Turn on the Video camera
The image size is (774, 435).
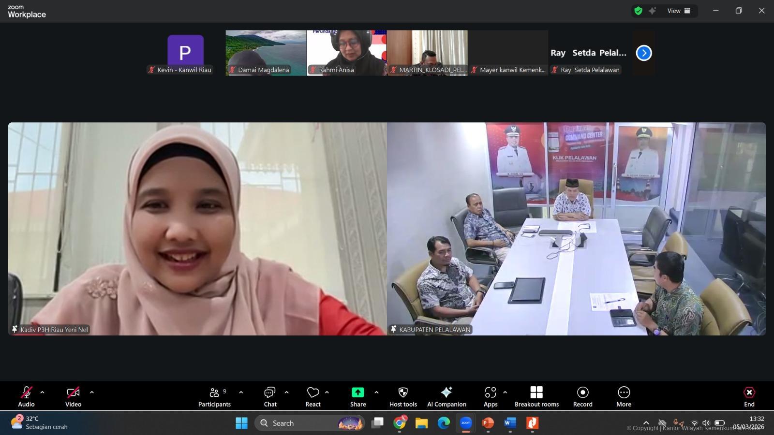pos(73,396)
